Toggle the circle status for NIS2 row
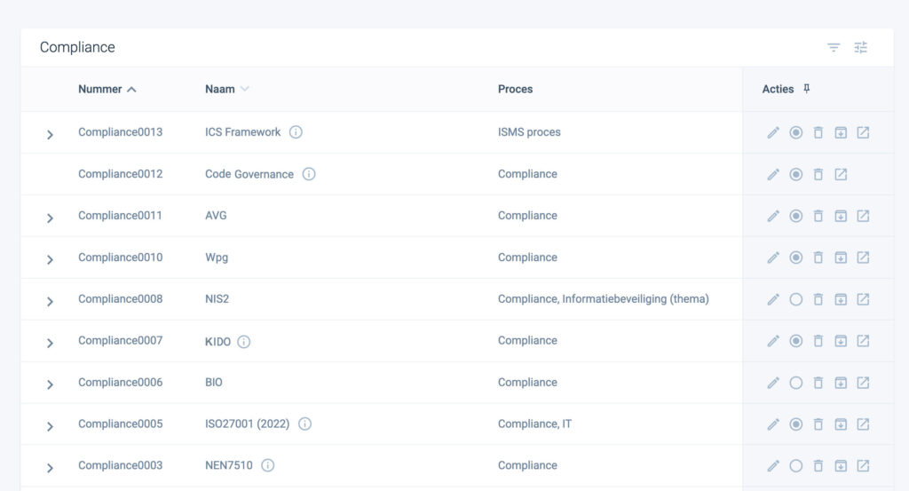Viewport: 909px width, 491px height. [796, 299]
